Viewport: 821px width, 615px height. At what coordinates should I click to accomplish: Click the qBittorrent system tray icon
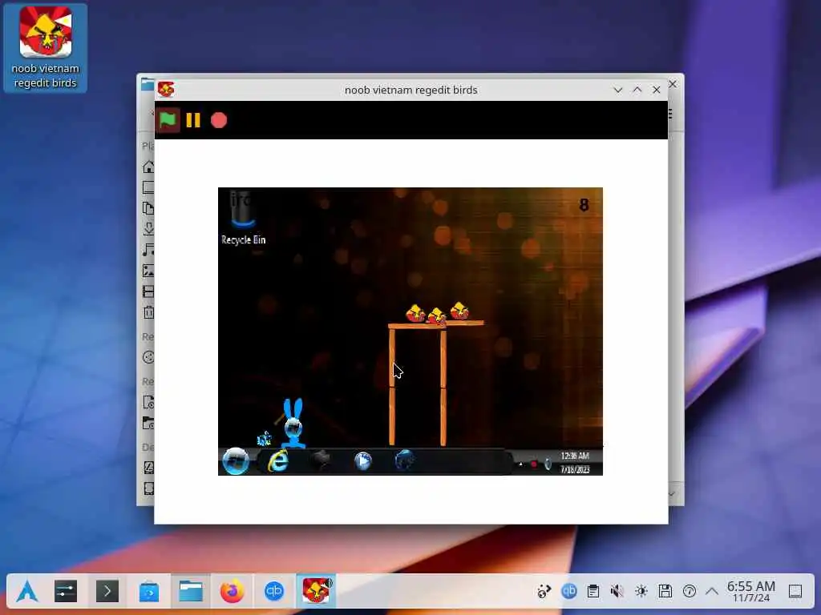569,592
